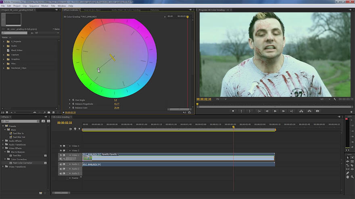Go to In point in Program monitor
Screen dimensions: 355x199
coord(259,111)
